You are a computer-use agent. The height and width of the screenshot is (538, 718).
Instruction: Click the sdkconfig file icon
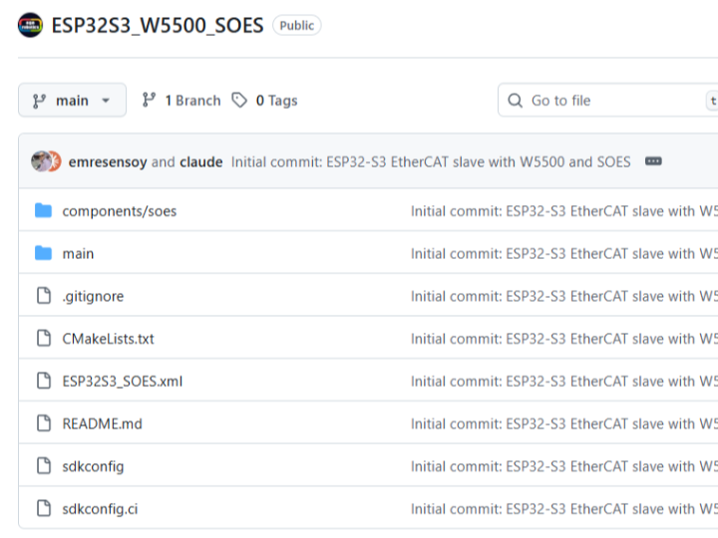click(43, 466)
